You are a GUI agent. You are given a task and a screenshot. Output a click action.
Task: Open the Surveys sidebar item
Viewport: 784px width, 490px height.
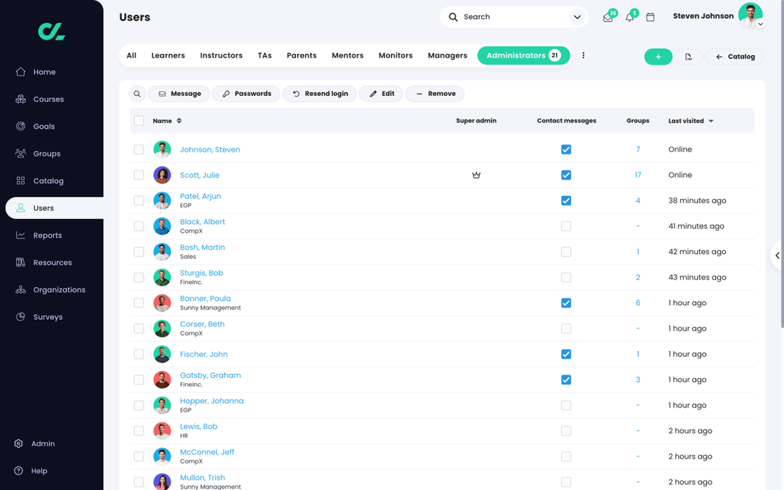pos(48,317)
